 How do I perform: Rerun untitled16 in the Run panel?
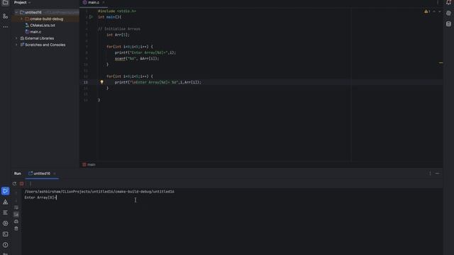pyautogui.click(x=14, y=183)
